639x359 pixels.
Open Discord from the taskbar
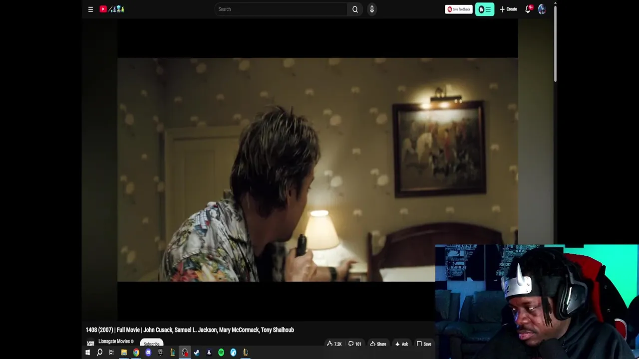[148, 353]
